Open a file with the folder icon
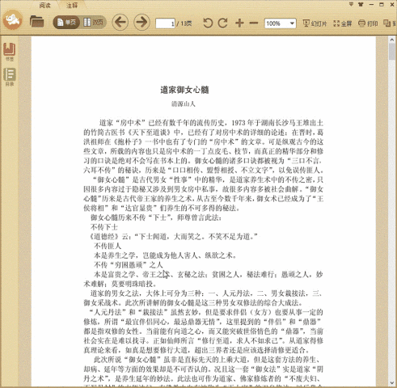Screen dimensions: 397x388 tap(36, 22)
